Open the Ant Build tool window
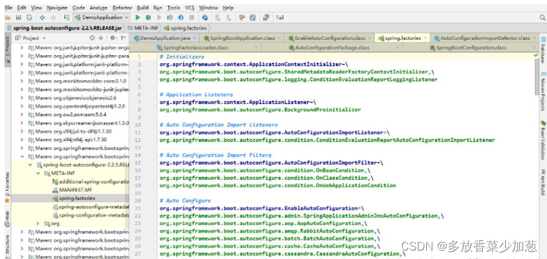This screenshot has width=547, height=259. [x=543, y=182]
